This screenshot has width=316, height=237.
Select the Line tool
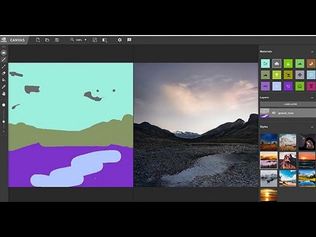tap(4, 66)
